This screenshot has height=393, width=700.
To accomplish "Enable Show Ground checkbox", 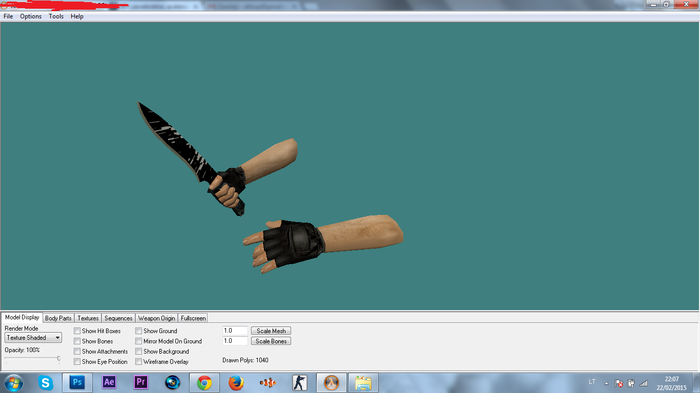I will click(138, 331).
